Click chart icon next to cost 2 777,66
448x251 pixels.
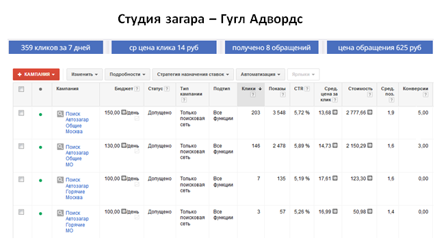tap(370, 113)
